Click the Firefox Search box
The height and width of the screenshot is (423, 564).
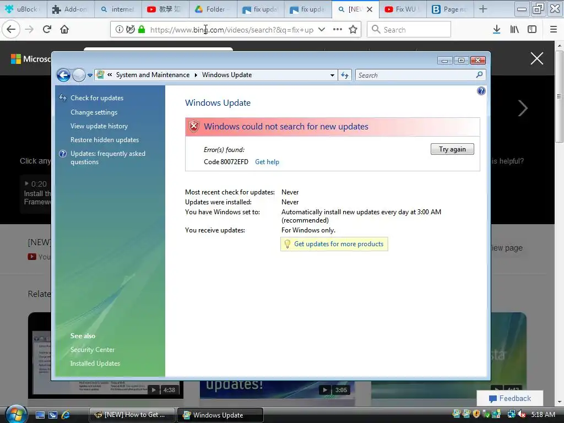409,30
